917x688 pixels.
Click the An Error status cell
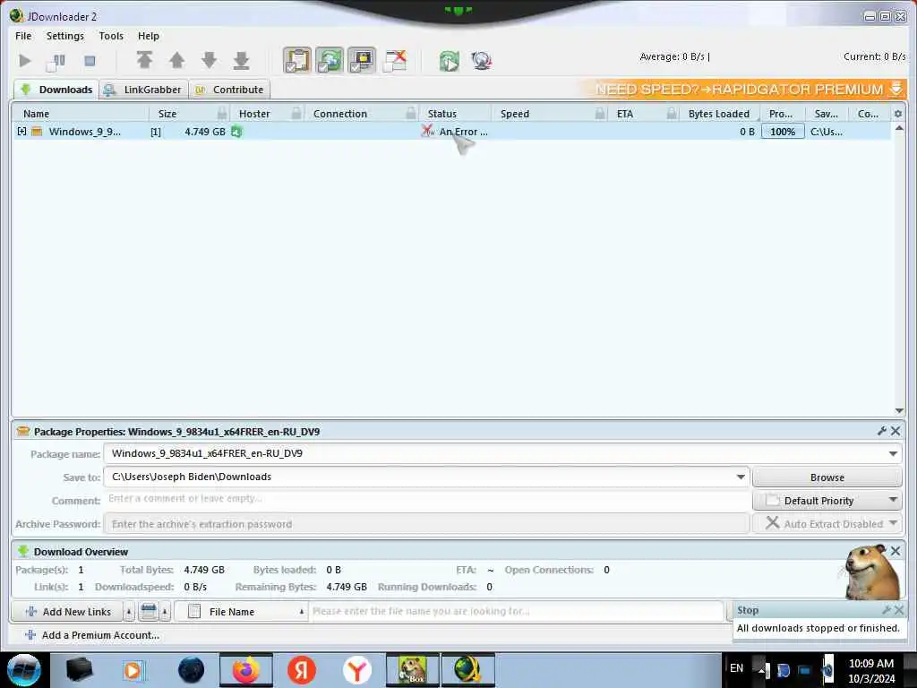pyautogui.click(x=455, y=132)
